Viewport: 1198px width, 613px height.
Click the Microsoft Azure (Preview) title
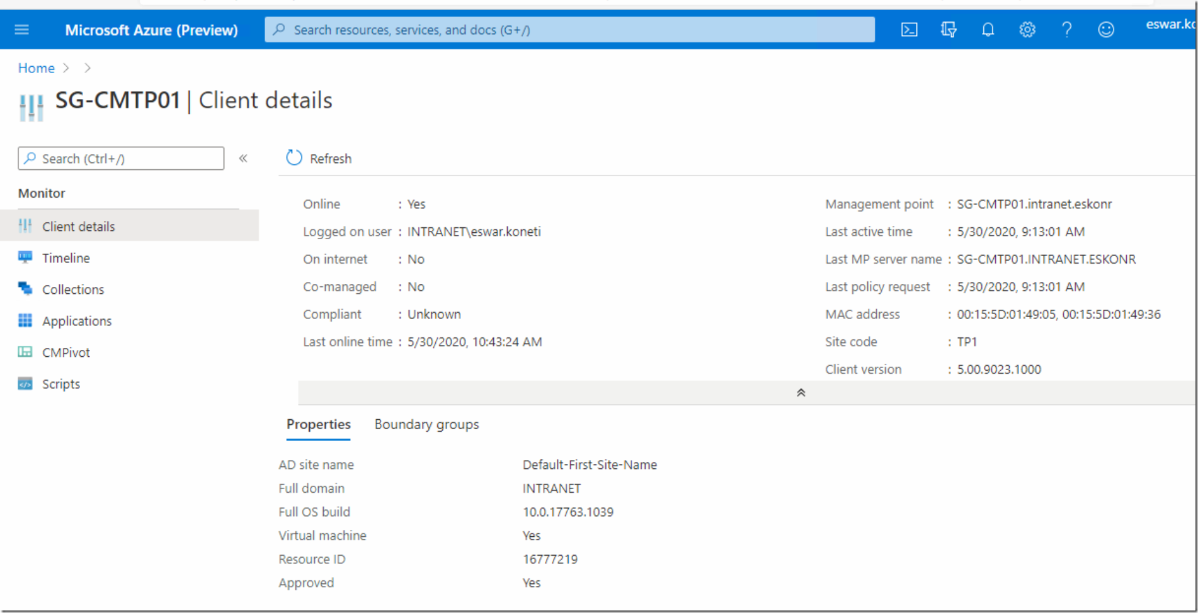coord(152,30)
